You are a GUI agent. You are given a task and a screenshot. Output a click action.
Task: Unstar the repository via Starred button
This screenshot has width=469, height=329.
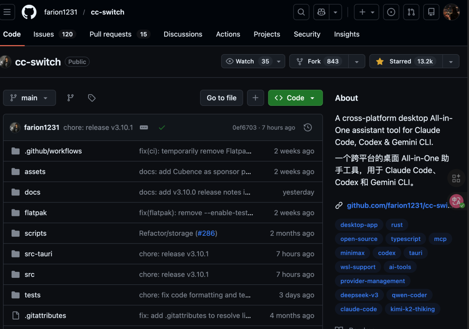(406, 61)
